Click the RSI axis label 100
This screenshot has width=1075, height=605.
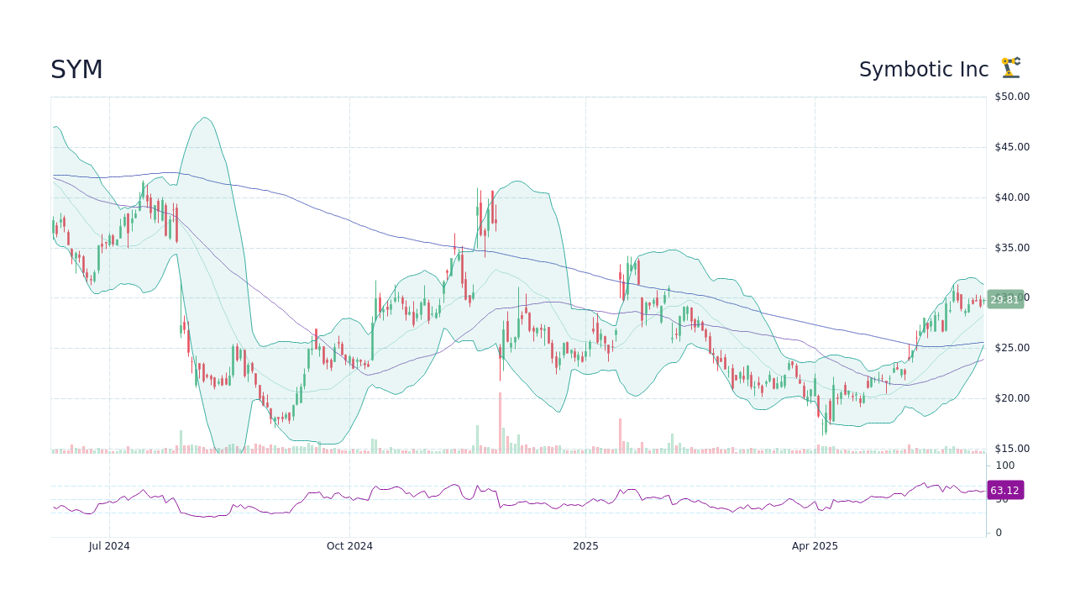tap(1005, 466)
